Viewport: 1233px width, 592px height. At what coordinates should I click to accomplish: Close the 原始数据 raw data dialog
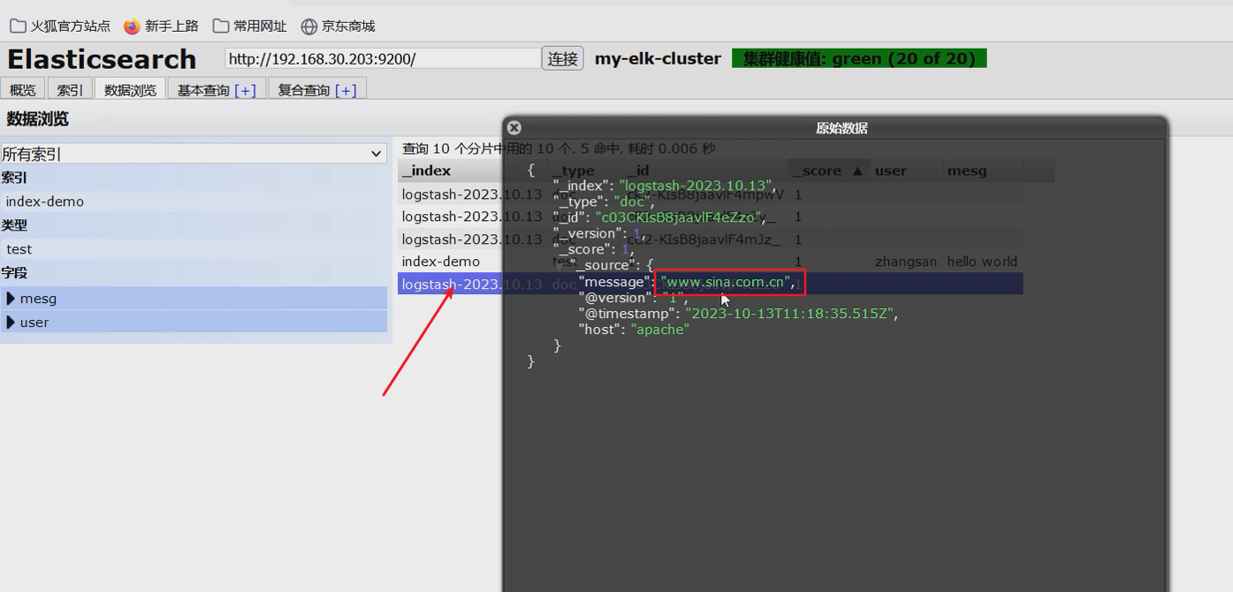point(514,127)
